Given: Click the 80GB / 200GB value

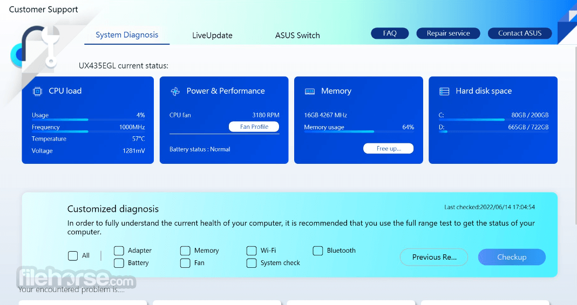Looking at the screenshot, I should pos(530,115).
